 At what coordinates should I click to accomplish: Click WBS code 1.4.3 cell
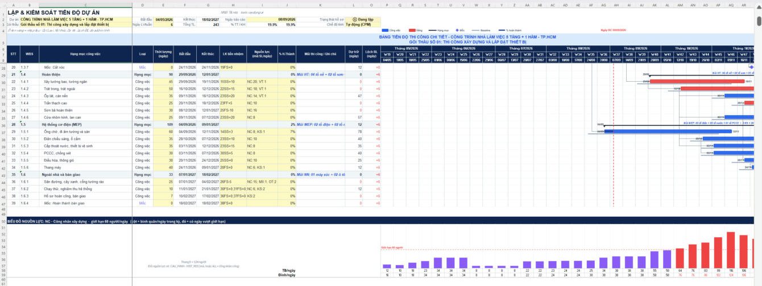tap(29, 96)
